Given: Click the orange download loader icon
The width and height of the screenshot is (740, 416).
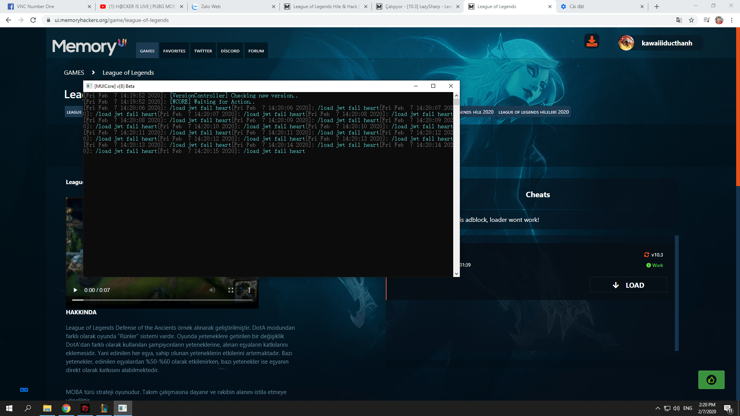Looking at the screenshot, I should [x=592, y=41].
